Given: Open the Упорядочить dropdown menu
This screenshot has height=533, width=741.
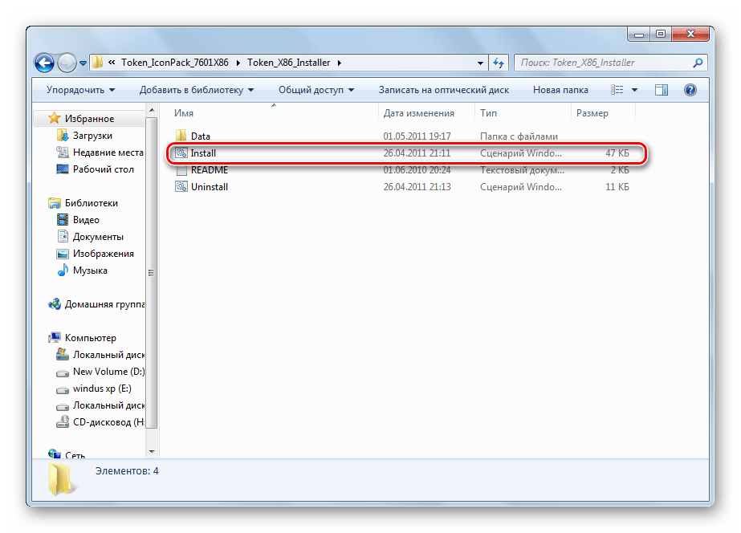Looking at the screenshot, I should [x=80, y=90].
